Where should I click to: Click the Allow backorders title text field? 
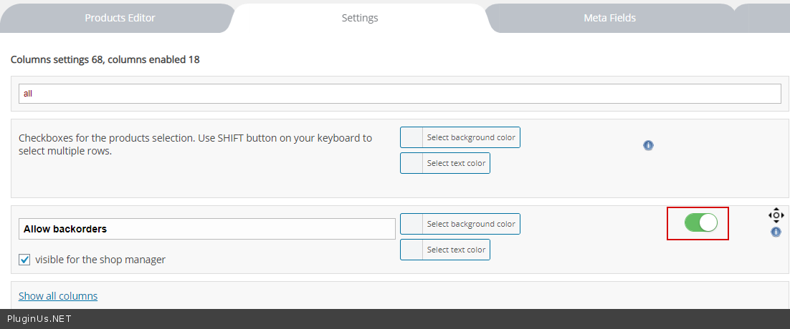206,229
